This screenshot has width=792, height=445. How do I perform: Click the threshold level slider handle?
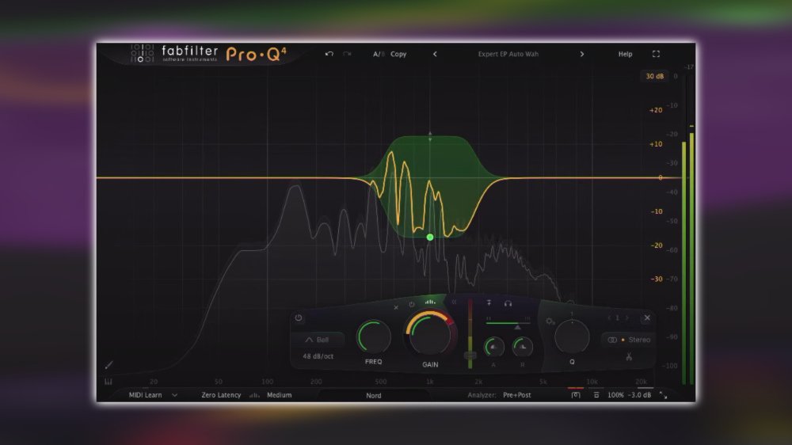tap(470, 356)
